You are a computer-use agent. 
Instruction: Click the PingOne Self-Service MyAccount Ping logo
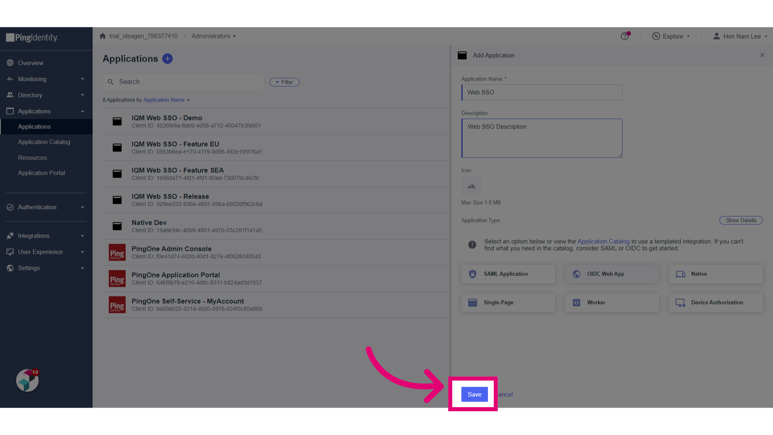[x=117, y=305]
